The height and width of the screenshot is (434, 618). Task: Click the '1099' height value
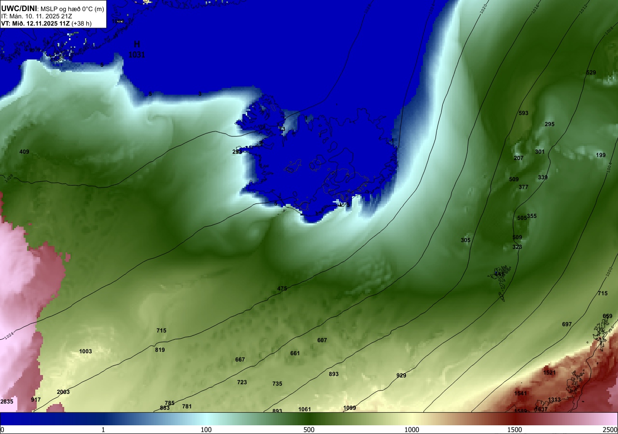click(350, 408)
